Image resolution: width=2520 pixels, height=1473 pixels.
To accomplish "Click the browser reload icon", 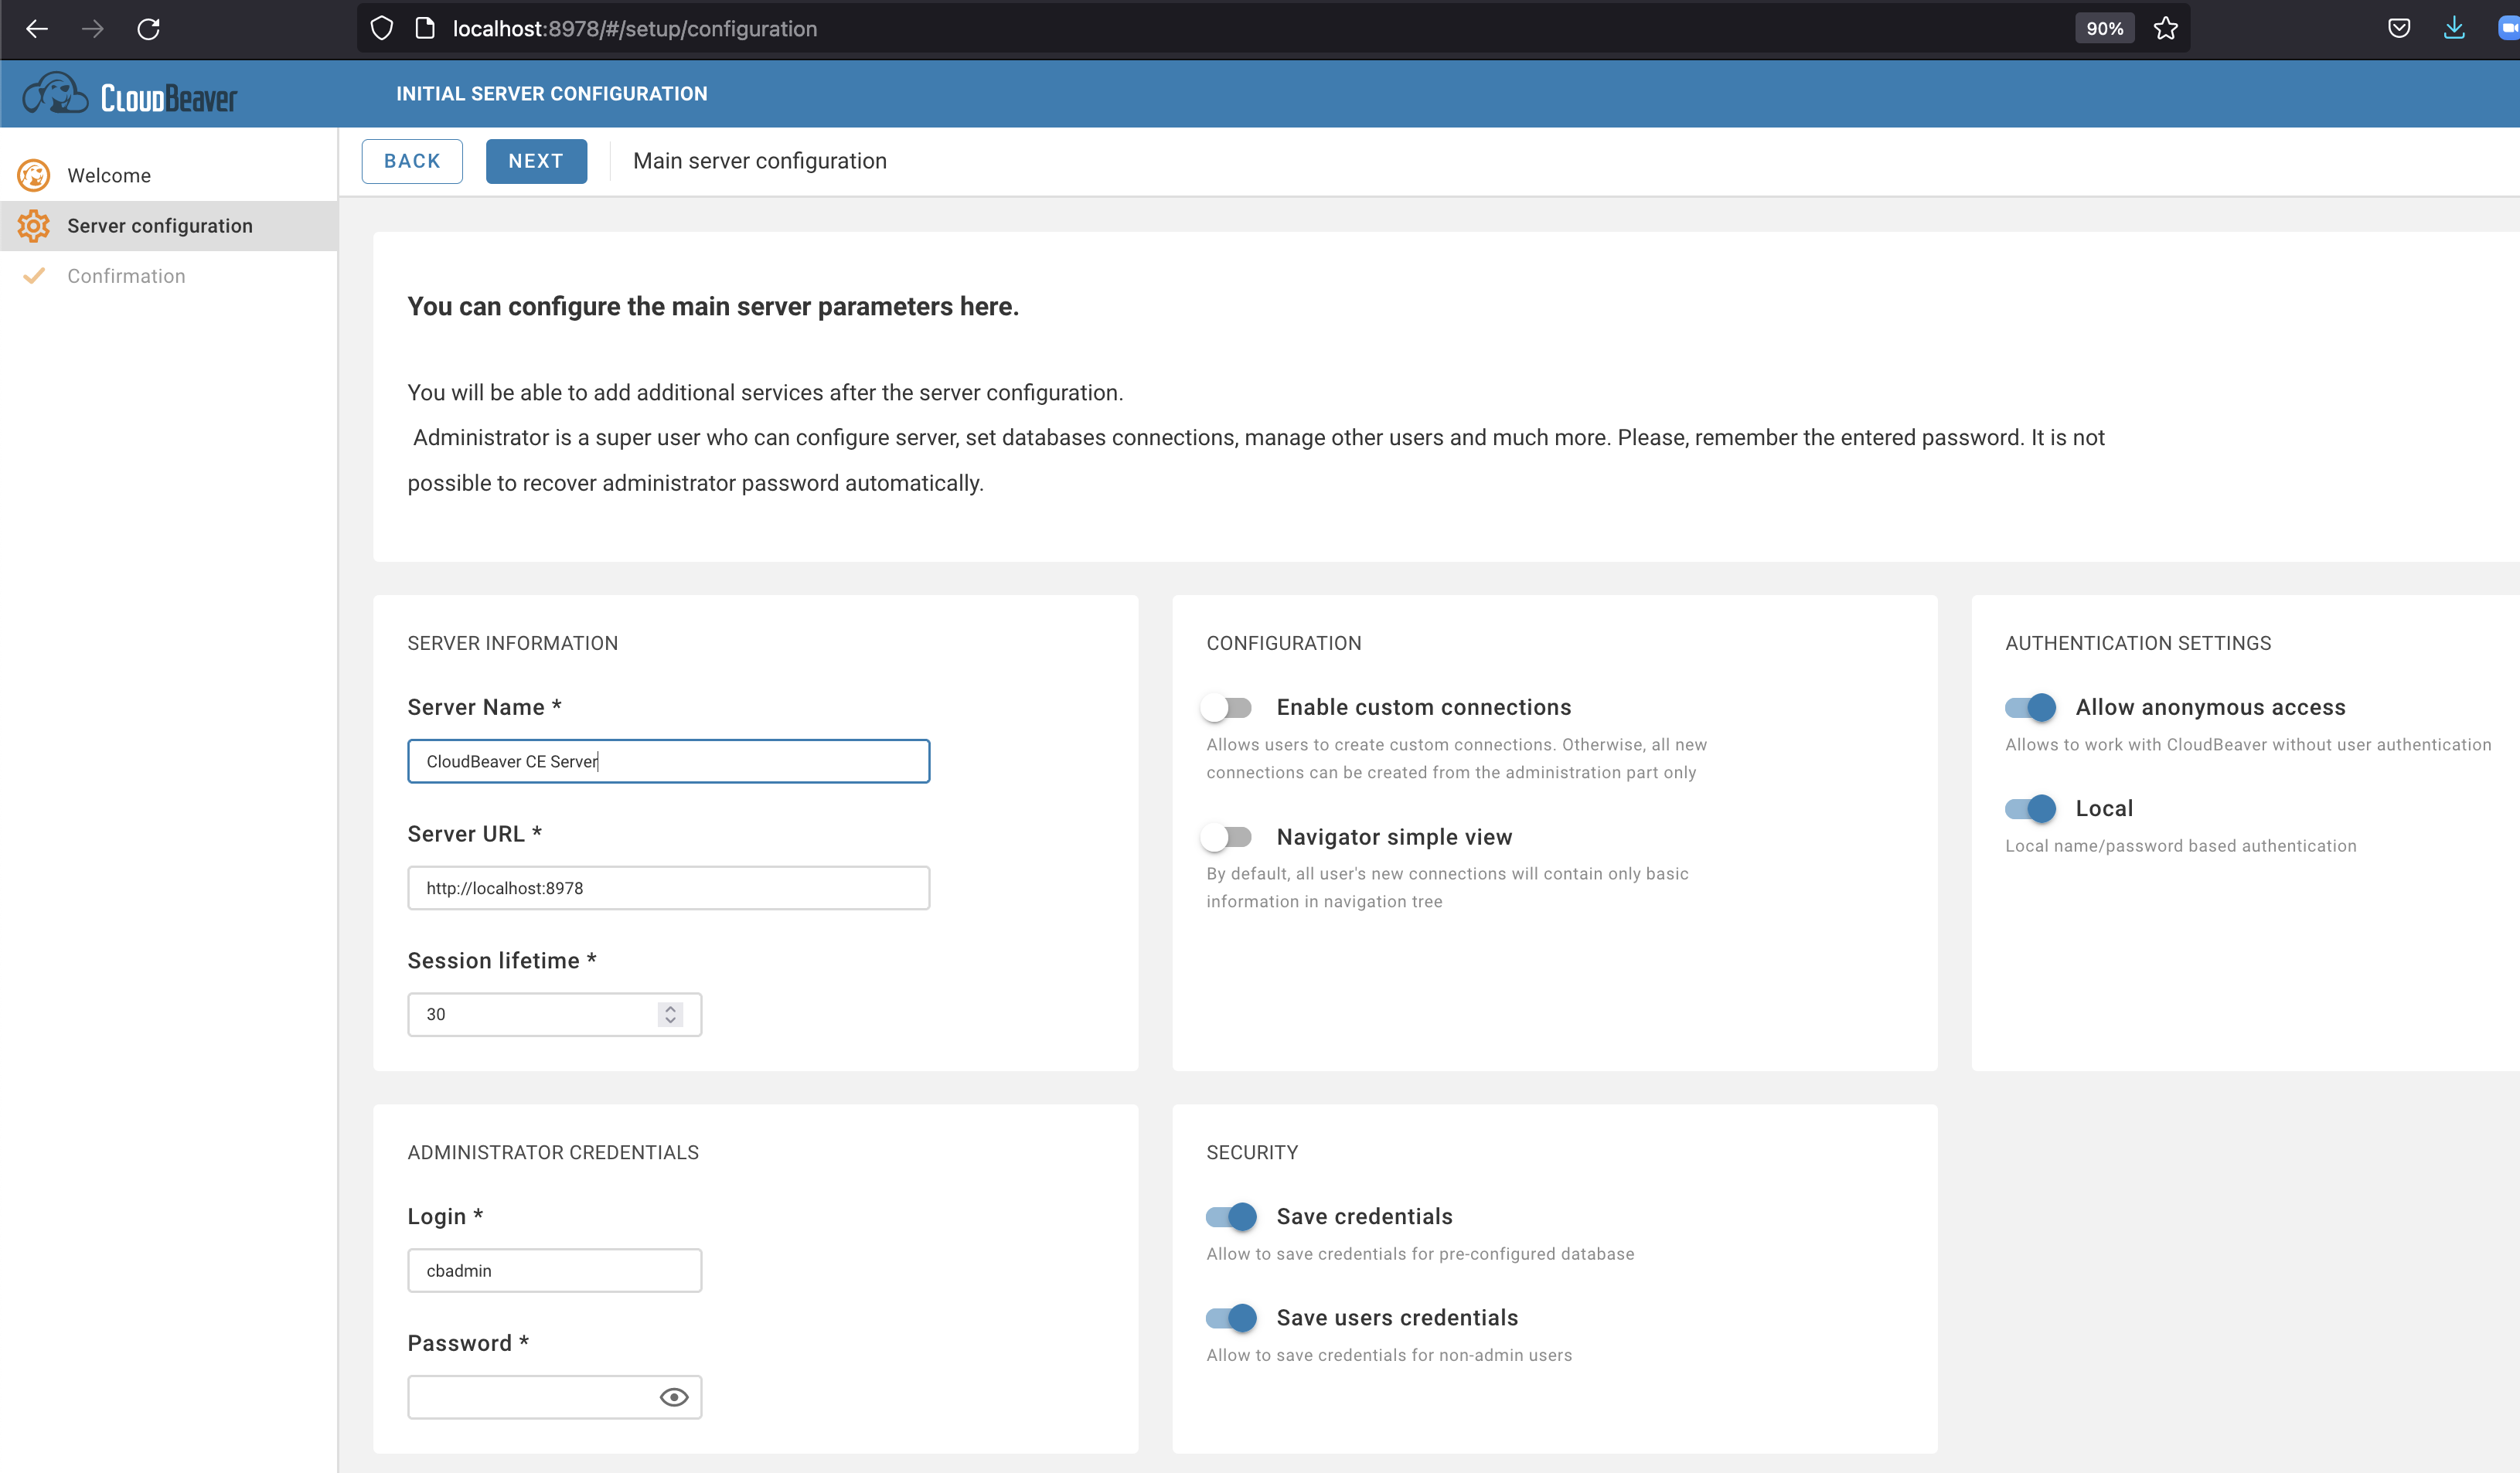I will coord(148,29).
